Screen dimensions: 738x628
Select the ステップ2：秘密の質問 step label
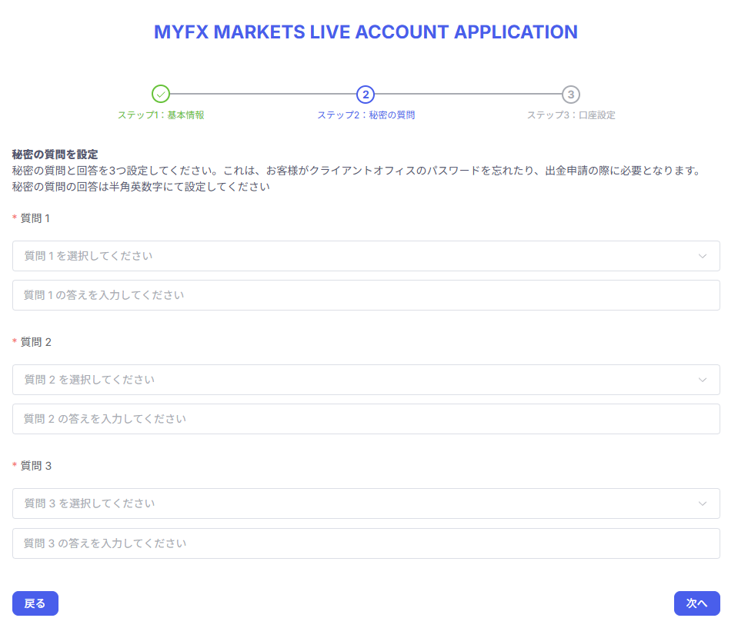coord(366,115)
